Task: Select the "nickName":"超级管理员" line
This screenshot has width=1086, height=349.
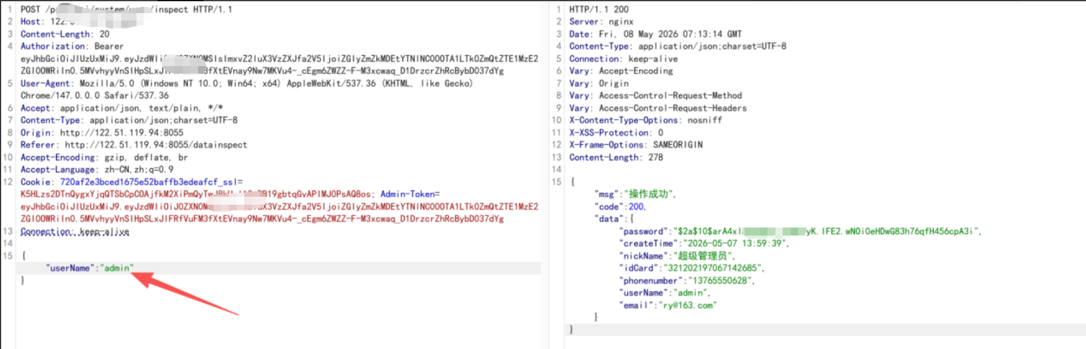Action: 677,256
